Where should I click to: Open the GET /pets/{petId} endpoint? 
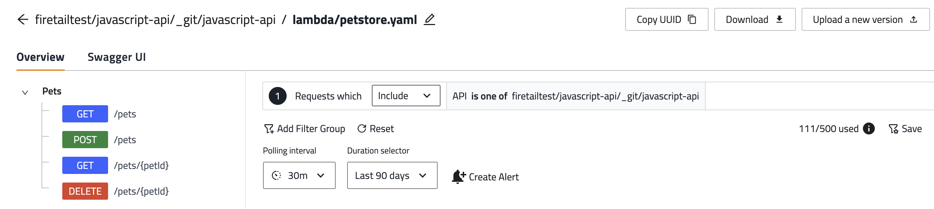click(x=85, y=165)
